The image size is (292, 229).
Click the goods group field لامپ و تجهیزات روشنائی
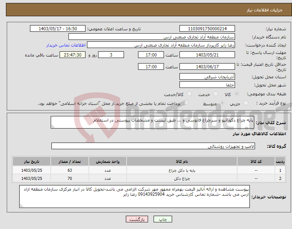click(153, 146)
